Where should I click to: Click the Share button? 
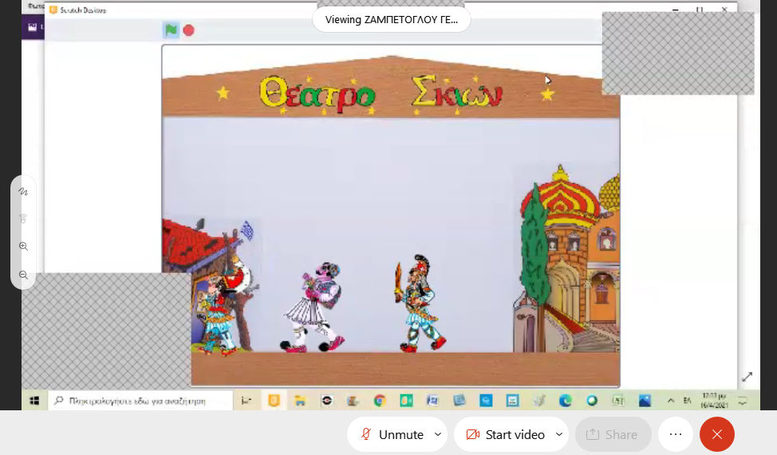point(612,434)
